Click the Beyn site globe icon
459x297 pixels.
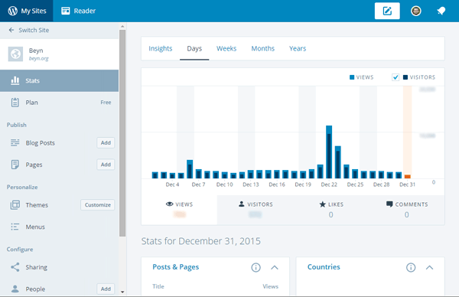coord(15,54)
